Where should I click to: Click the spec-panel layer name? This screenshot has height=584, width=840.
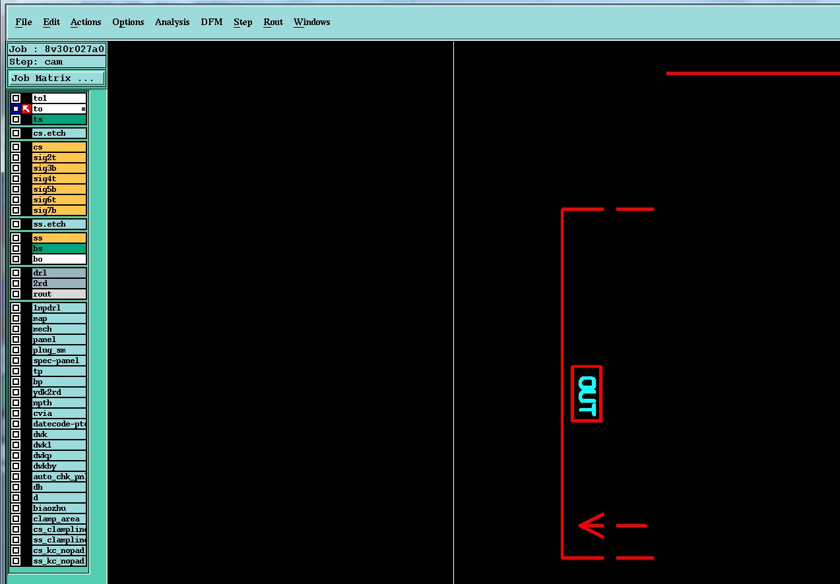[59, 361]
